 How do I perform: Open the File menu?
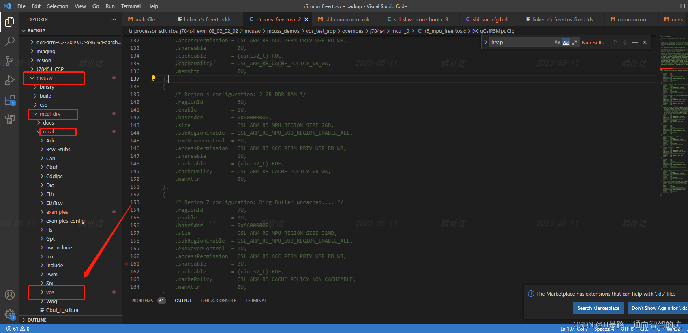click(x=21, y=6)
